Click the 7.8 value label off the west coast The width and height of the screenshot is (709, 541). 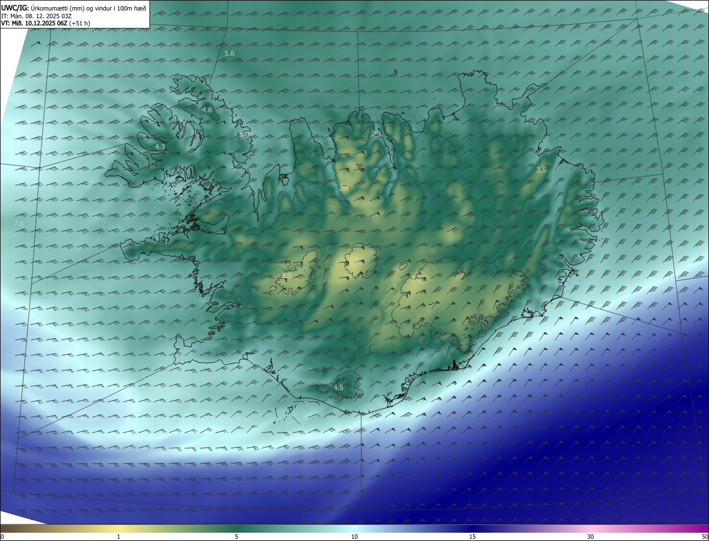[x=19, y=223]
